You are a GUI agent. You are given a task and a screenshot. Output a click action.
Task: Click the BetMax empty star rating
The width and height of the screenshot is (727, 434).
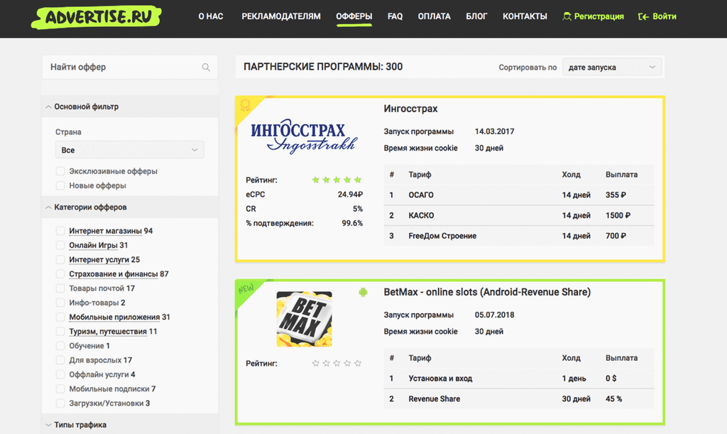tap(337, 364)
